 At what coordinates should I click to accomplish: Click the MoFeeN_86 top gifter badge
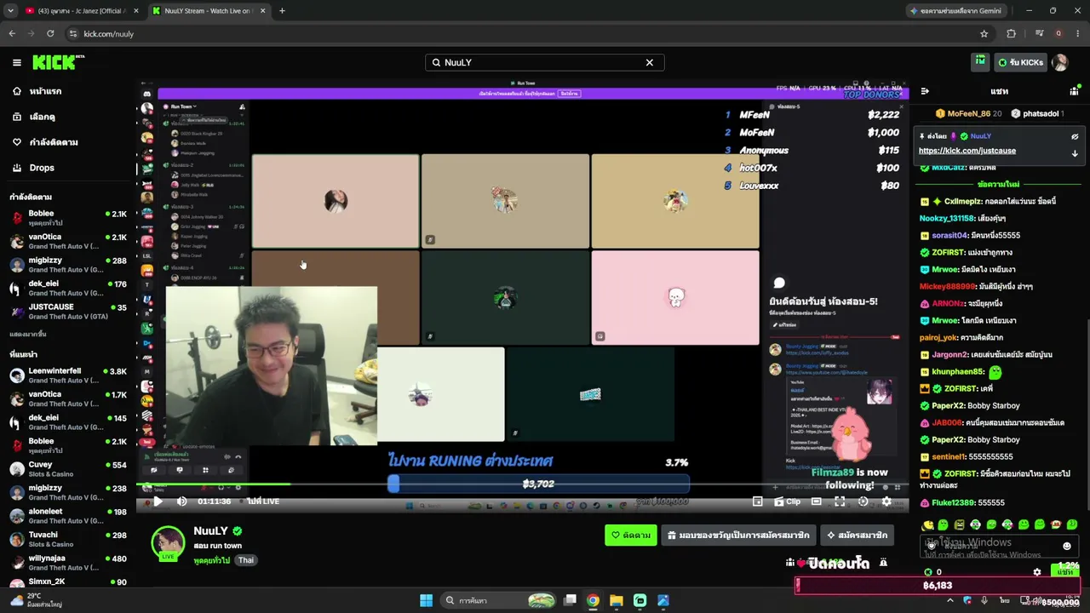point(969,113)
